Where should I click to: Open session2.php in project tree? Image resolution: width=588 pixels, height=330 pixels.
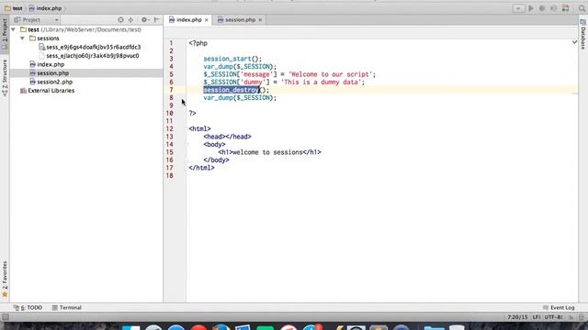point(54,82)
